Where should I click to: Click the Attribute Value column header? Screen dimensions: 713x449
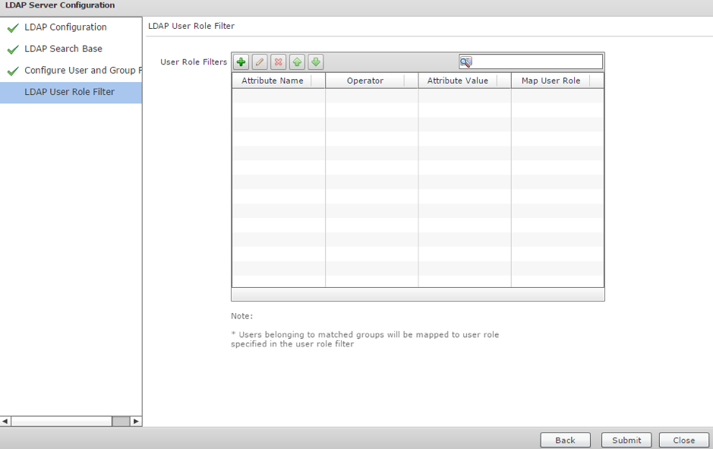pyautogui.click(x=457, y=81)
